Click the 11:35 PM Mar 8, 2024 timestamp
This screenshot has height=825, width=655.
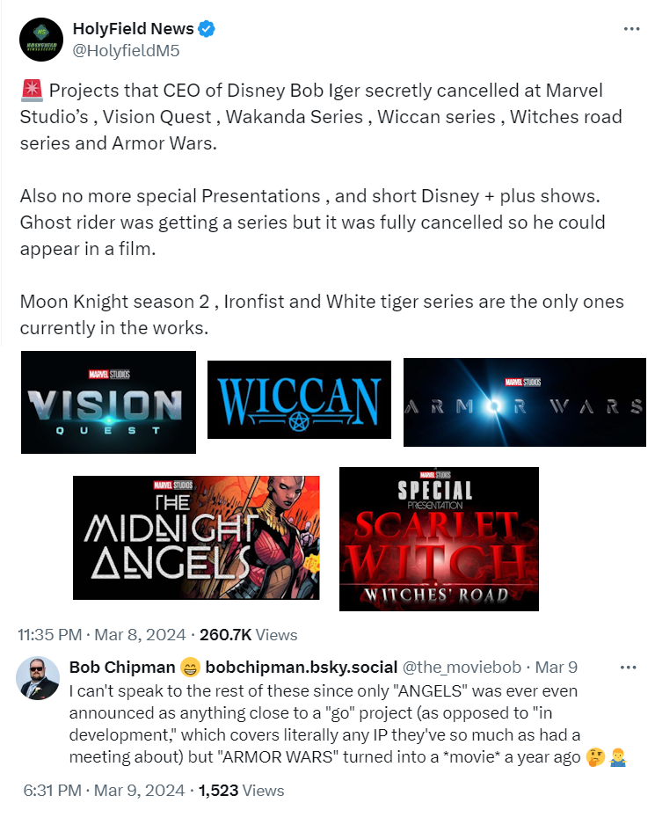[102, 635]
